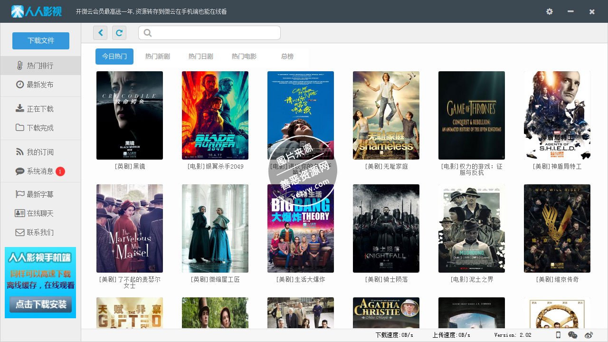
Task: Click the 下载速度 status text
Action: tap(394, 335)
